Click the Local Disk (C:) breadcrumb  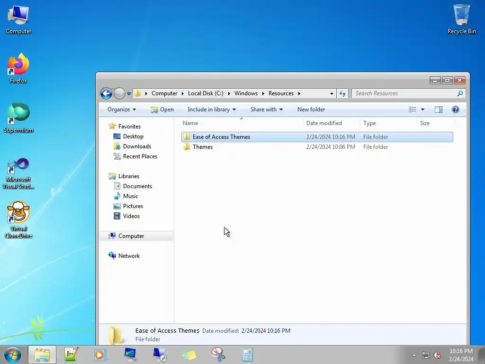click(206, 93)
